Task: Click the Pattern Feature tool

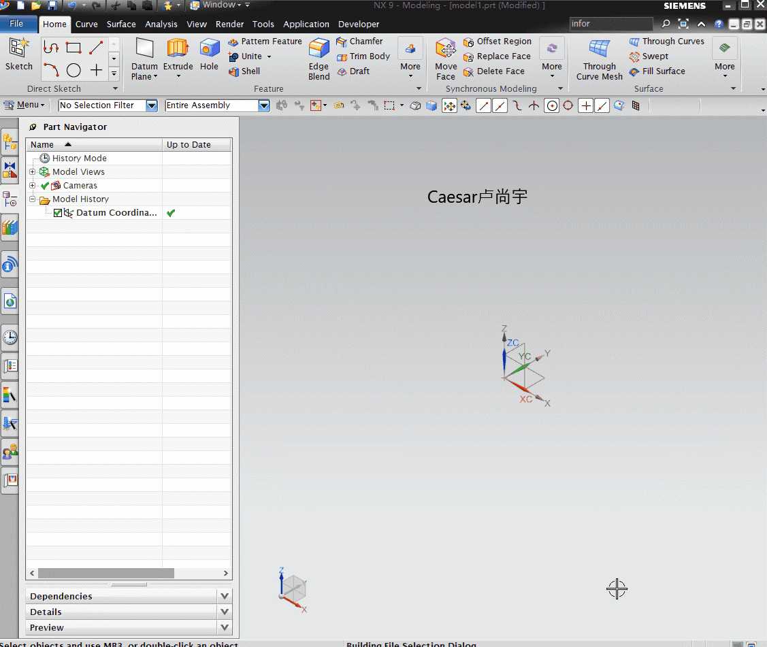Action: pyautogui.click(x=265, y=42)
